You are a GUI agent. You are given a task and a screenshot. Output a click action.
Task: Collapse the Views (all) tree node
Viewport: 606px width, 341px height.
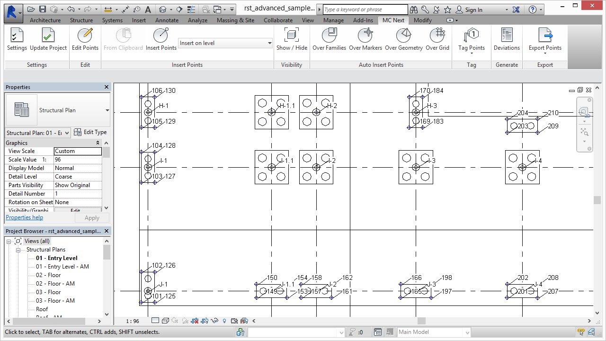pyautogui.click(x=9, y=241)
